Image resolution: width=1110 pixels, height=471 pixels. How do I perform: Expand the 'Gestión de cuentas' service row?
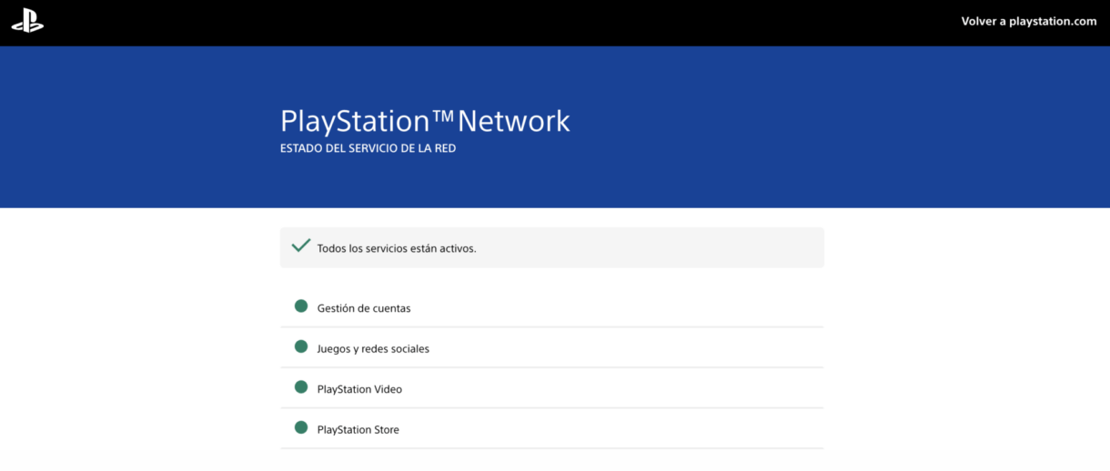pos(551,307)
